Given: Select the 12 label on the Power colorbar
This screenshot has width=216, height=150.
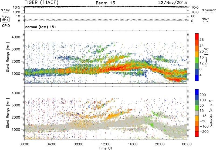Looking at the screenshot, I should click(201, 63).
